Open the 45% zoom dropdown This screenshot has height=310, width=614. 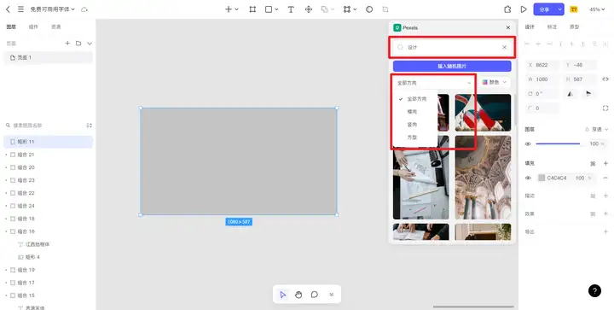(x=597, y=9)
